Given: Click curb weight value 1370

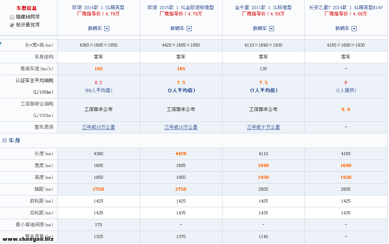Looking at the screenshot, I should [181, 236].
